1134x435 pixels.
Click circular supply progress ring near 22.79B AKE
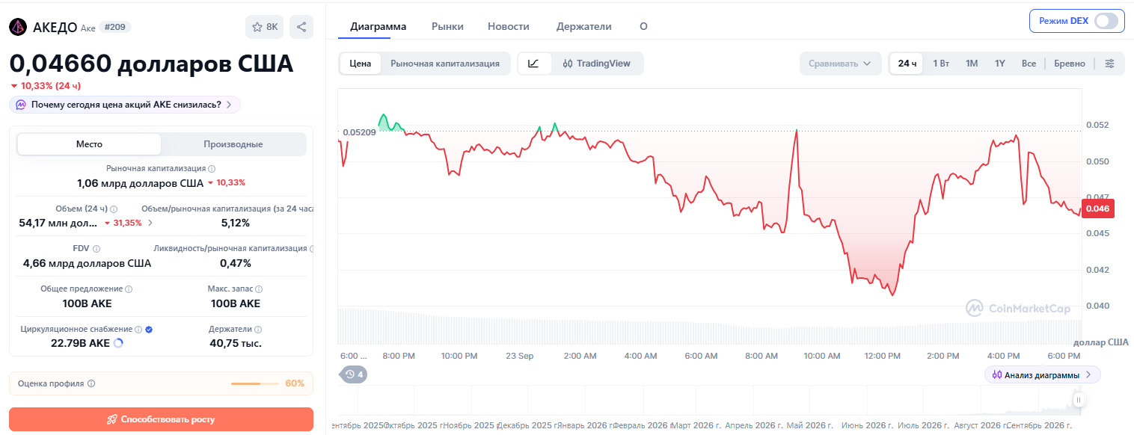coord(117,343)
